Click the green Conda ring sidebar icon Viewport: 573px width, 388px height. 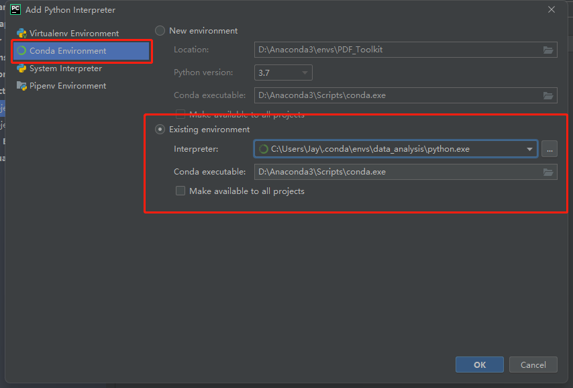click(x=21, y=51)
